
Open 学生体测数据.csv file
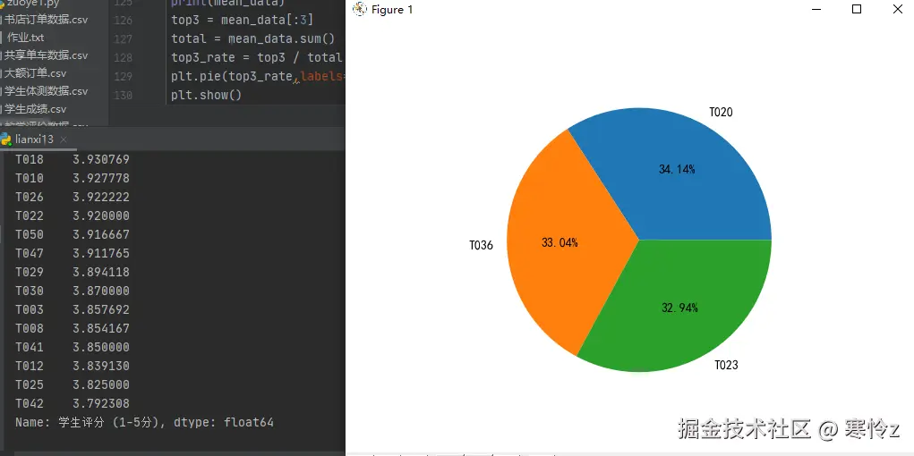tap(46, 91)
